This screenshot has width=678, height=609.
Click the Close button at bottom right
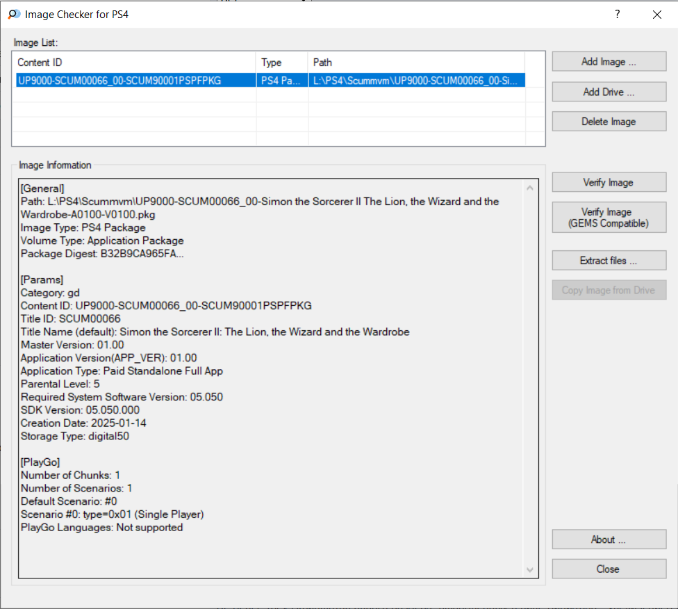pyautogui.click(x=609, y=569)
